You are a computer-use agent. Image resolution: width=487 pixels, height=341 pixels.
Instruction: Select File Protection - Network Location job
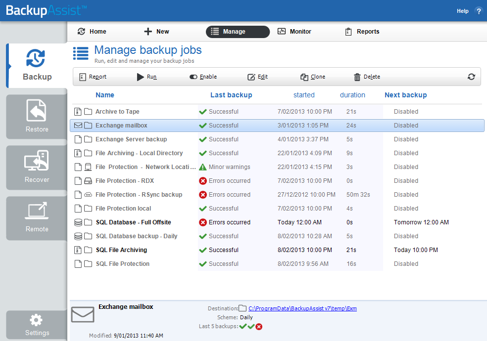tap(277, 167)
